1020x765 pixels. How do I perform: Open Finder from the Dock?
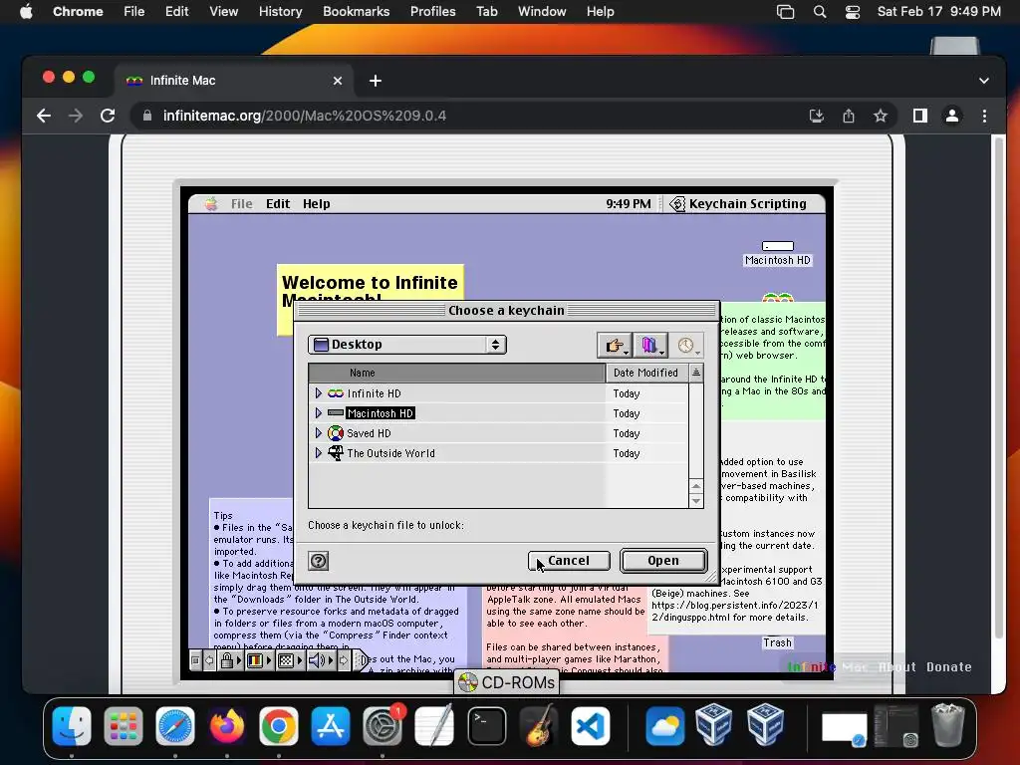(72, 725)
